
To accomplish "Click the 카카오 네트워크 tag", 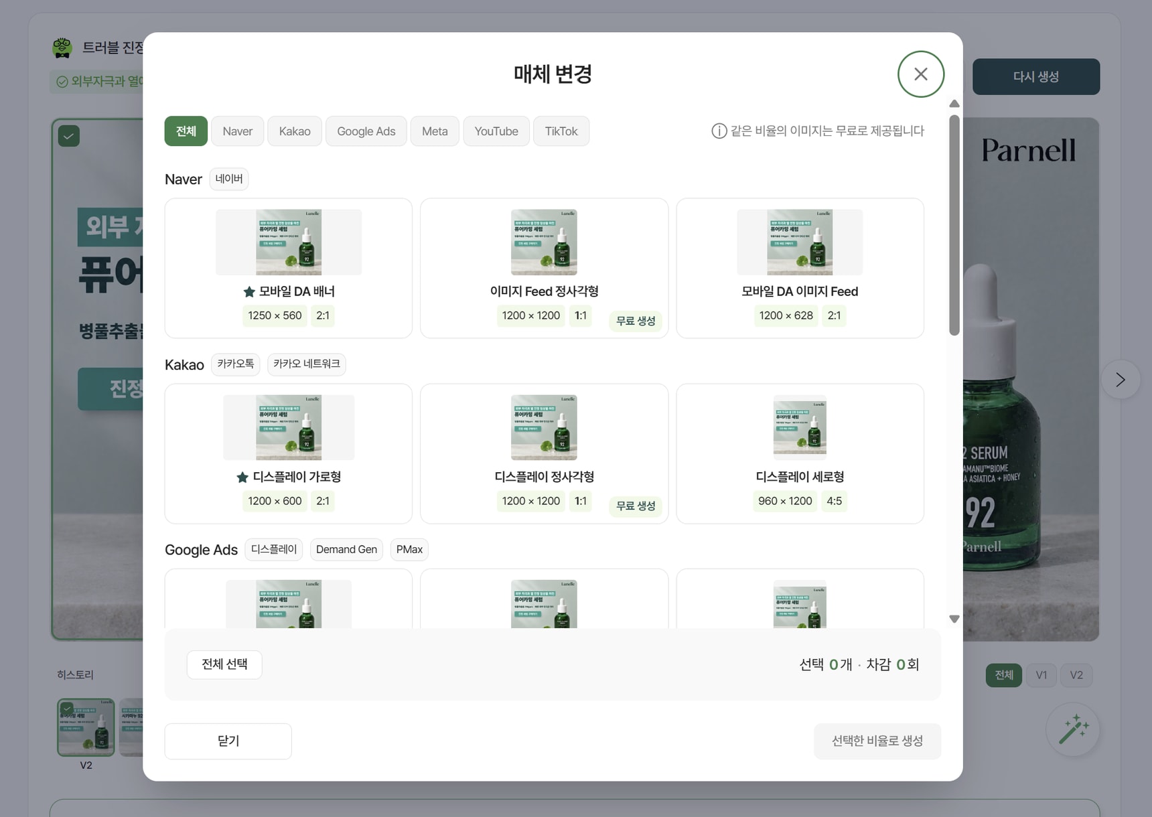I will pos(307,364).
